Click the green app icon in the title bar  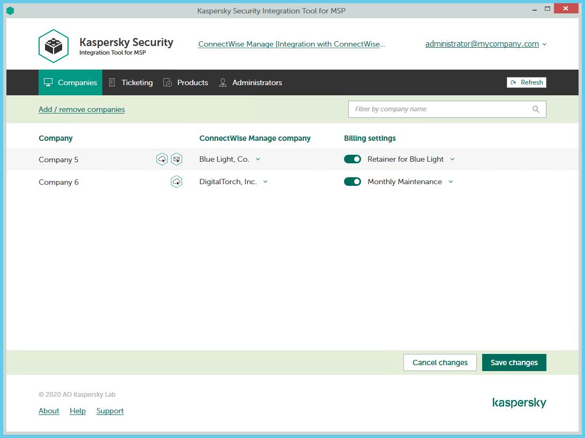coord(10,11)
